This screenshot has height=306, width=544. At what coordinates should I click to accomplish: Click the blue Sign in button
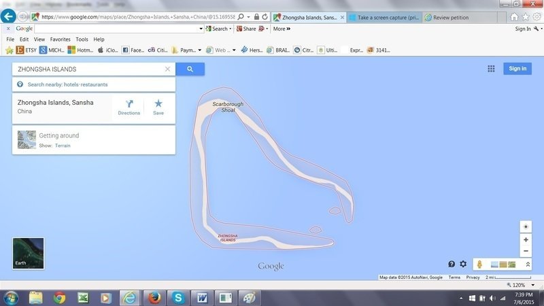(517, 69)
